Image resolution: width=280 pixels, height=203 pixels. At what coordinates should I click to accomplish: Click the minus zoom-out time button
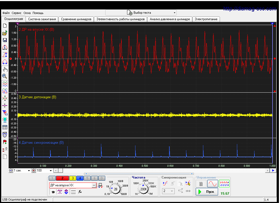[x=11, y=170]
